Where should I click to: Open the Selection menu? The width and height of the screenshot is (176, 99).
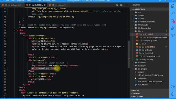coord(20,1)
